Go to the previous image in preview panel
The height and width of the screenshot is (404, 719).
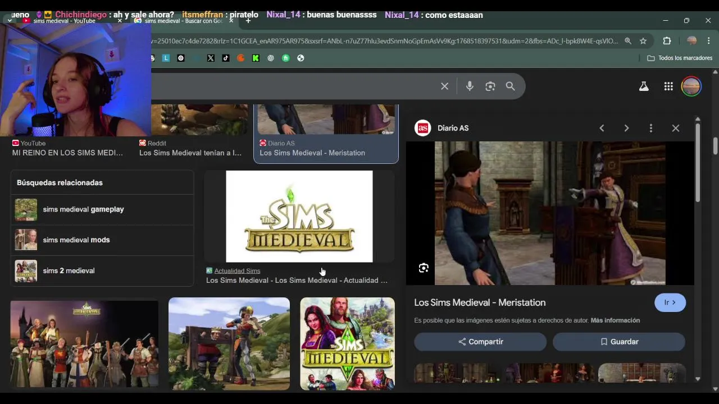(602, 128)
